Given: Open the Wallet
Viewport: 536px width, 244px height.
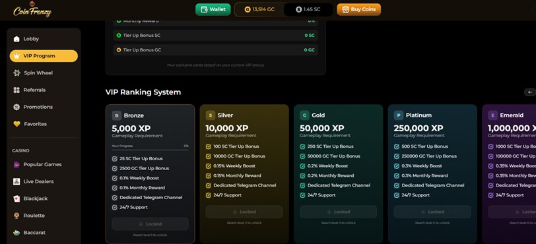Looking at the screenshot, I should coord(213,9).
